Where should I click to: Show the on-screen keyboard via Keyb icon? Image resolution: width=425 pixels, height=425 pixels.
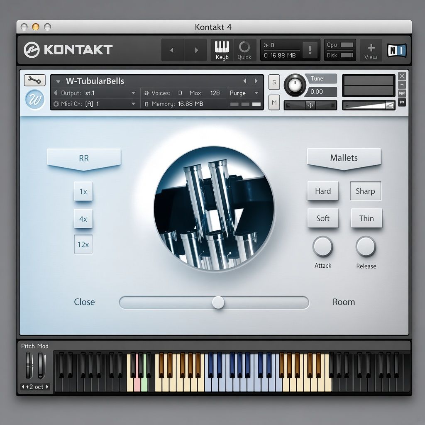222,50
